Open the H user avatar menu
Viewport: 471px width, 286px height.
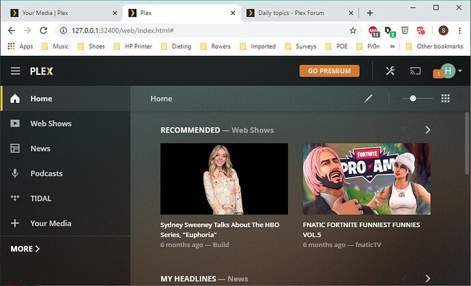[x=448, y=71]
